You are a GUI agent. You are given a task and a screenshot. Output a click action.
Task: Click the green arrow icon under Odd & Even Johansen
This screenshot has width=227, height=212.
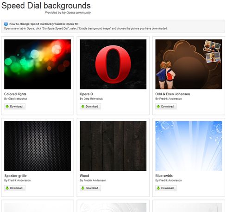(158, 106)
